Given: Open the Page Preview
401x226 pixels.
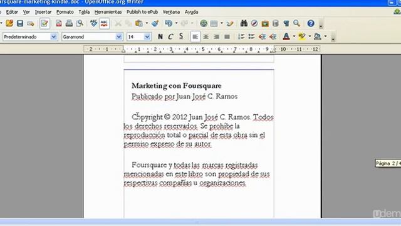Looking at the screenshot, I should pyautogui.click(x=80, y=23).
